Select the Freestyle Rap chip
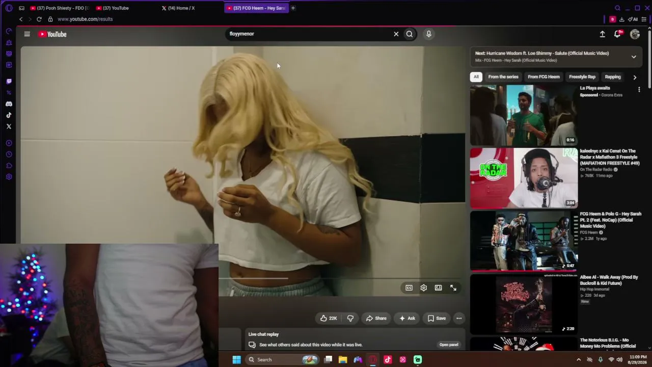Viewport: 652px width, 367px height. 582,77
